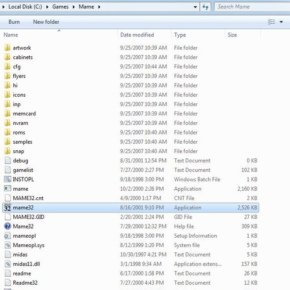Click the date 9/25/2007 10:44 AM
This screenshot has height=290, width=290.
pyautogui.click(x=143, y=67)
